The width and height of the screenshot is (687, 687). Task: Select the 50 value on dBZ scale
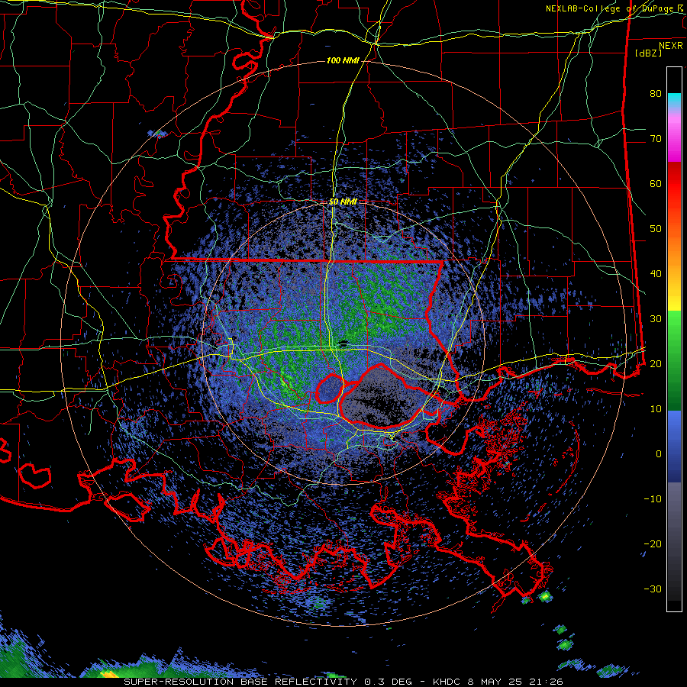656,229
